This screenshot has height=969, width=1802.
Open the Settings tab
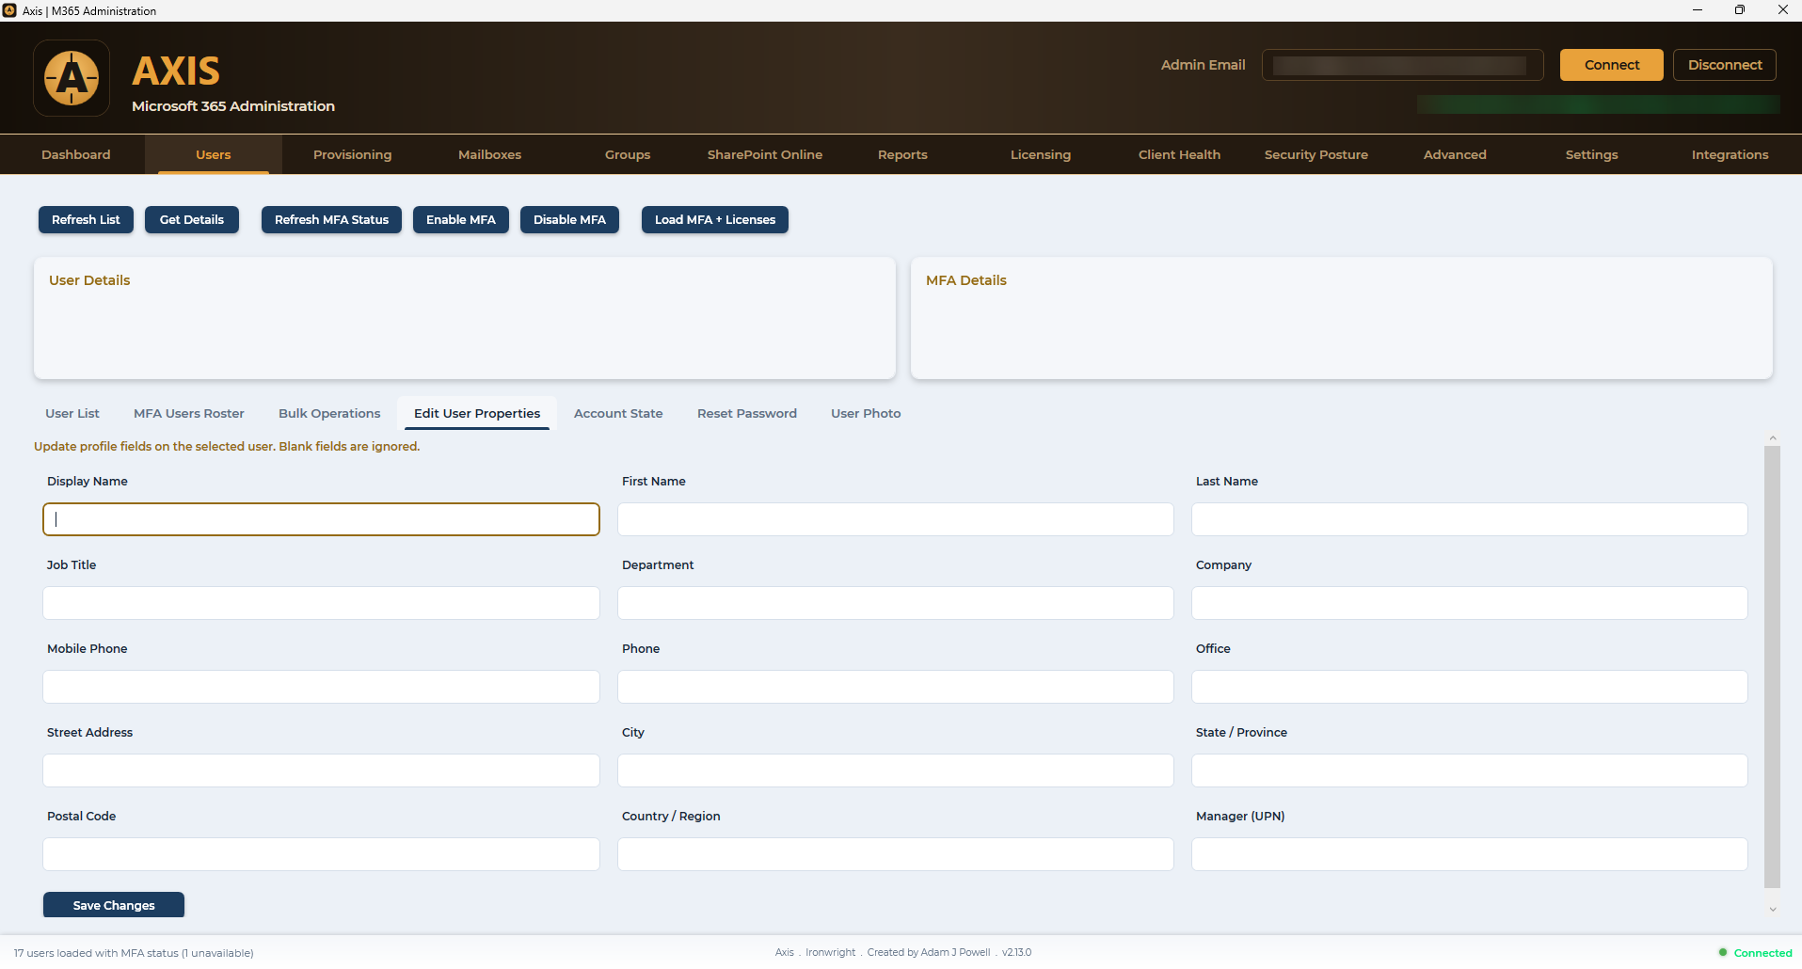(x=1592, y=154)
